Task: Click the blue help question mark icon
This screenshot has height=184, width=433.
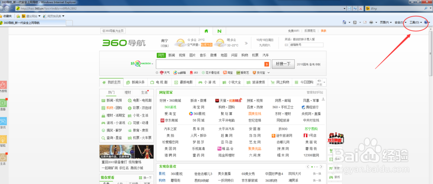Action: click(426, 23)
